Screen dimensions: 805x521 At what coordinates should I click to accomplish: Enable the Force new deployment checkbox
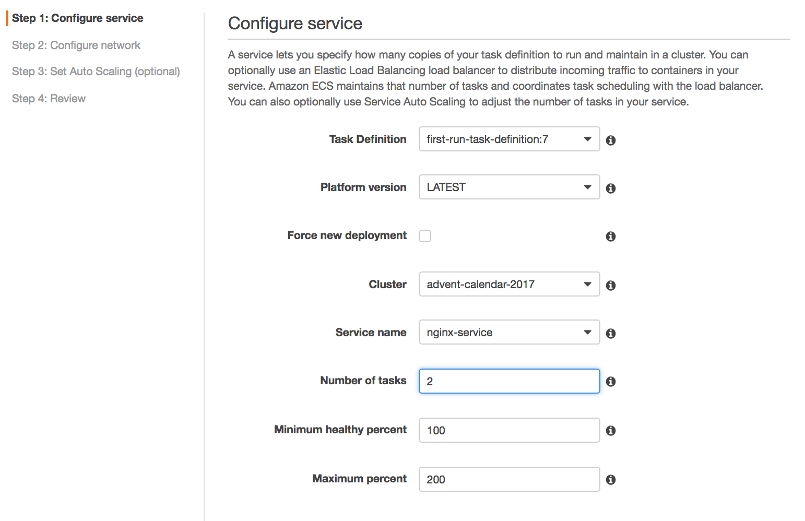coord(425,236)
